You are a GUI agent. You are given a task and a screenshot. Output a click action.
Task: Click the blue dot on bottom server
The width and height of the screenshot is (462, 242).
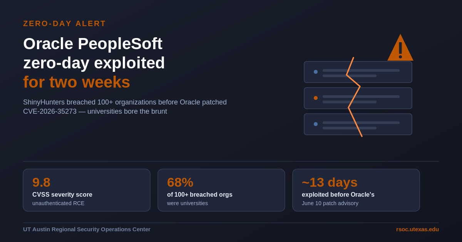(316, 124)
